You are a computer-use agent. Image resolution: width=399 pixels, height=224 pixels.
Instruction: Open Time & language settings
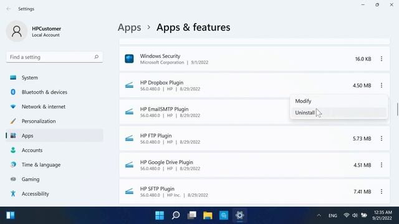coord(54,164)
